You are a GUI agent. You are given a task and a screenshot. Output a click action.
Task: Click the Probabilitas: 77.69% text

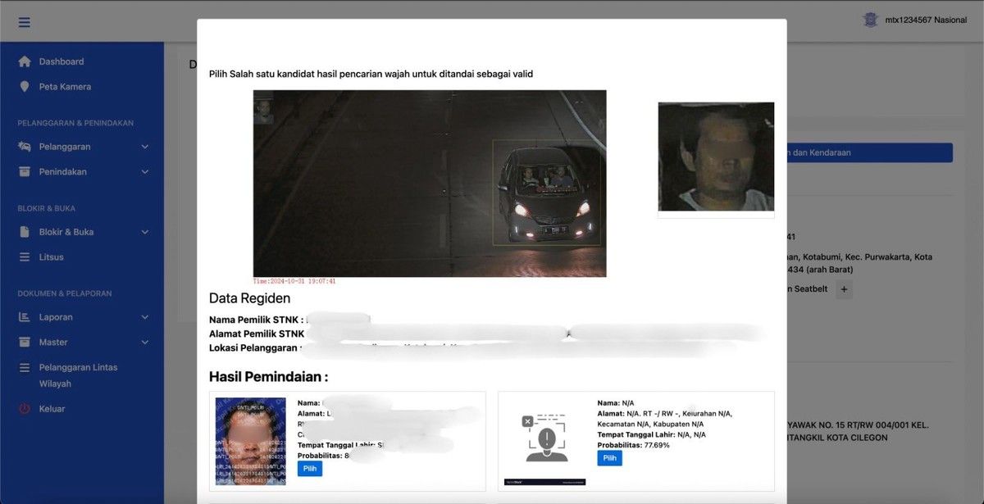click(x=634, y=445)
